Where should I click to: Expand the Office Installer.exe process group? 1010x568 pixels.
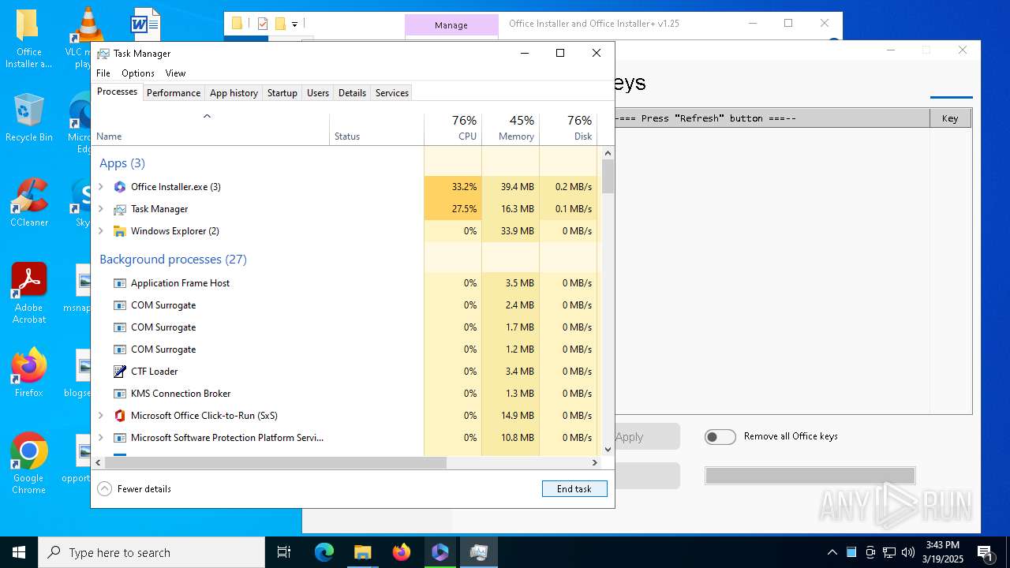click(100, 187)
